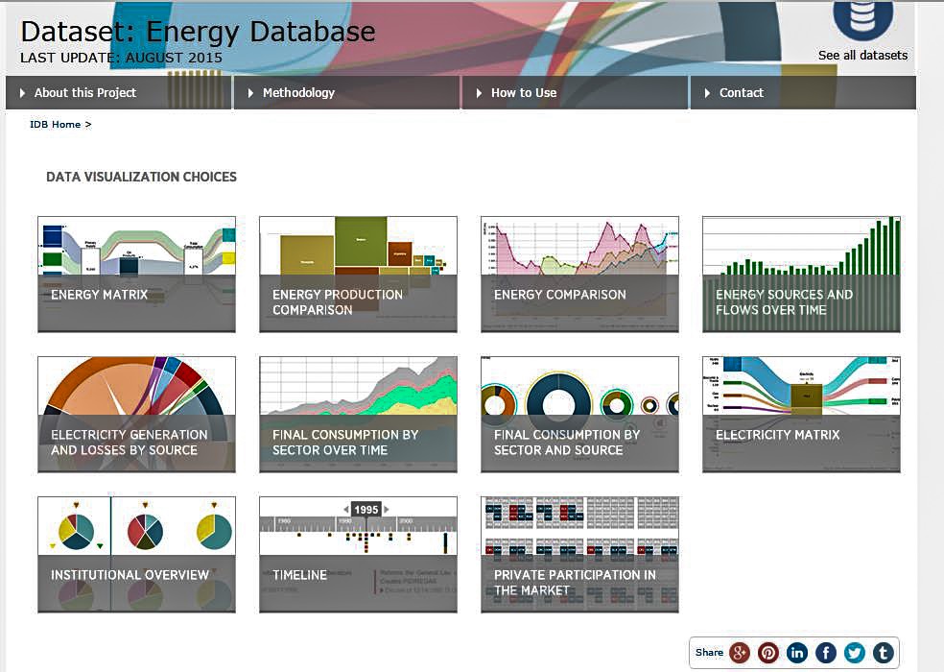Viewport: 944px width, 672px height.
Task: Share the dataset on LinkedIn
Action: click(797, 652)
